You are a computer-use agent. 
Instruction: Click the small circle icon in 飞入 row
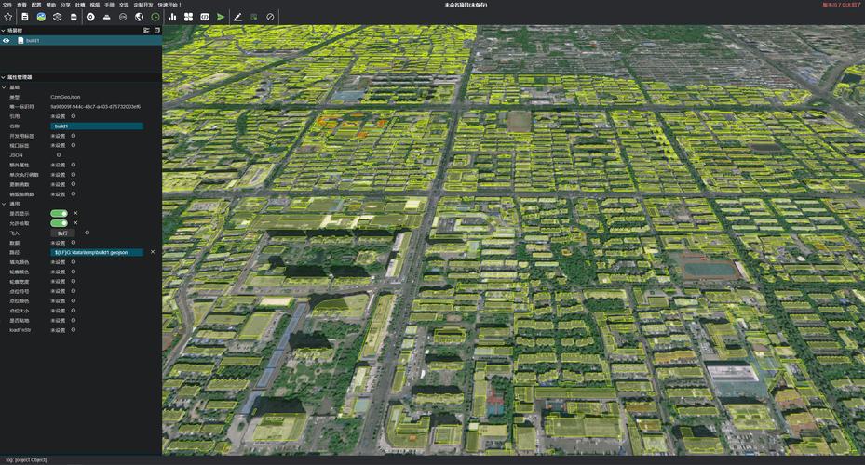point(88,232)
